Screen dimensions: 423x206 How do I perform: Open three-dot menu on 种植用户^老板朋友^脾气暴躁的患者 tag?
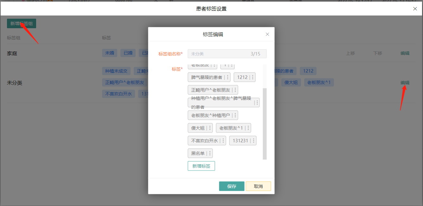click(x=257, y=103)
